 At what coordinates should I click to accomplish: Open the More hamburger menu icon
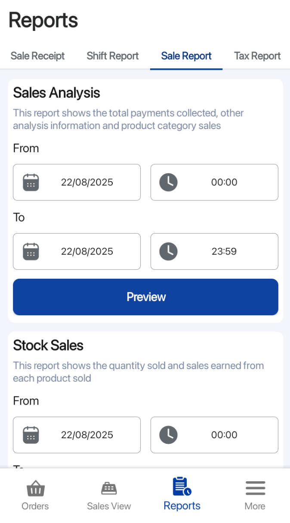pyautogui.click(x=255, y=488)
